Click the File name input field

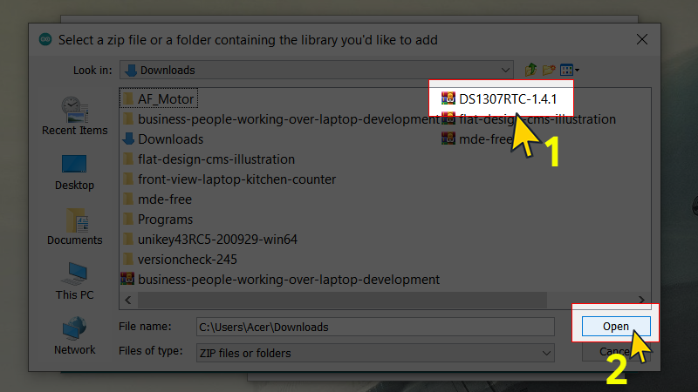click(375, 327)
